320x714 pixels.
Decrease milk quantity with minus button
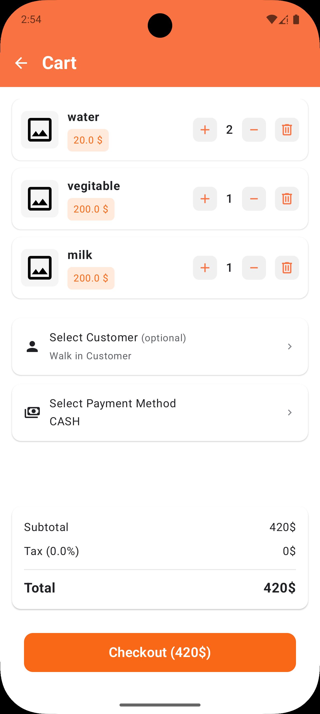click(x=254, y=268)
